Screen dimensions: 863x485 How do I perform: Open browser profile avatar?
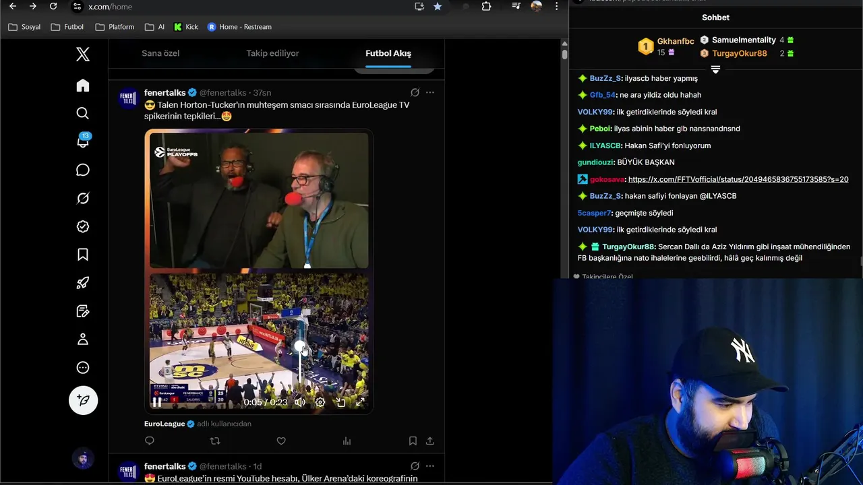(x=537, y=6)
